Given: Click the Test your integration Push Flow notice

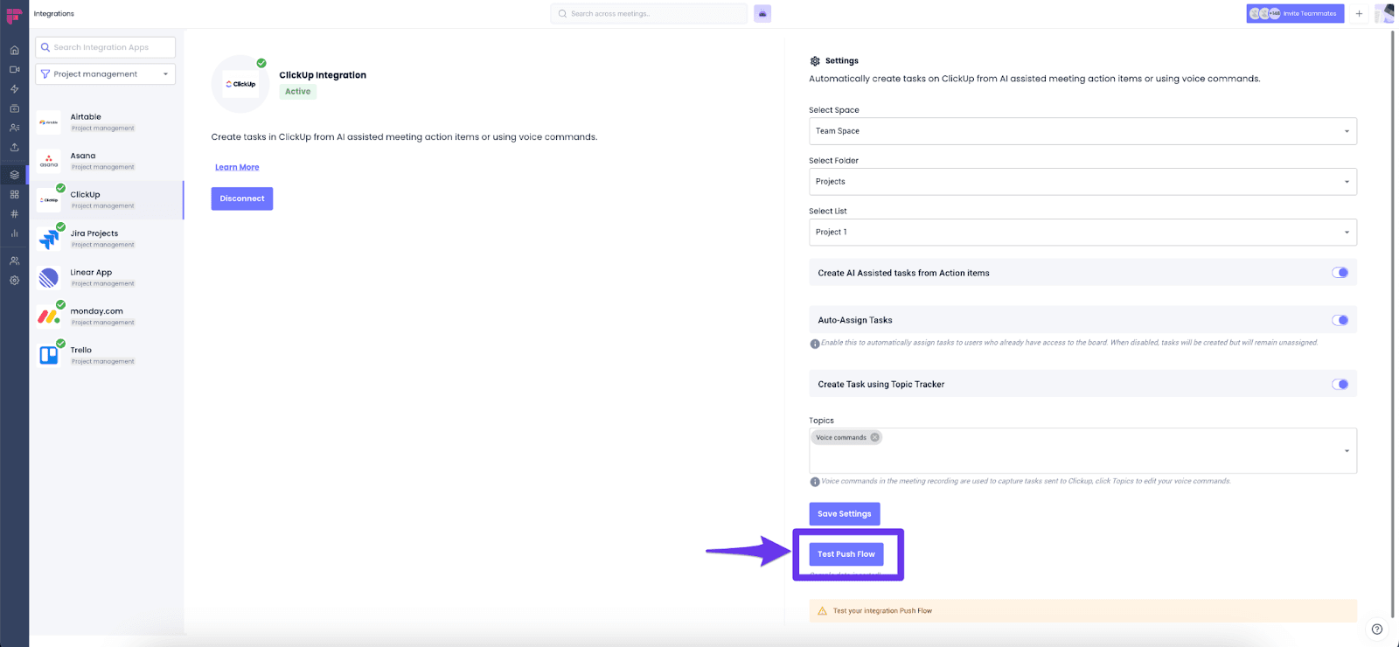Looking at the screenshot, I should point(1082,611).
